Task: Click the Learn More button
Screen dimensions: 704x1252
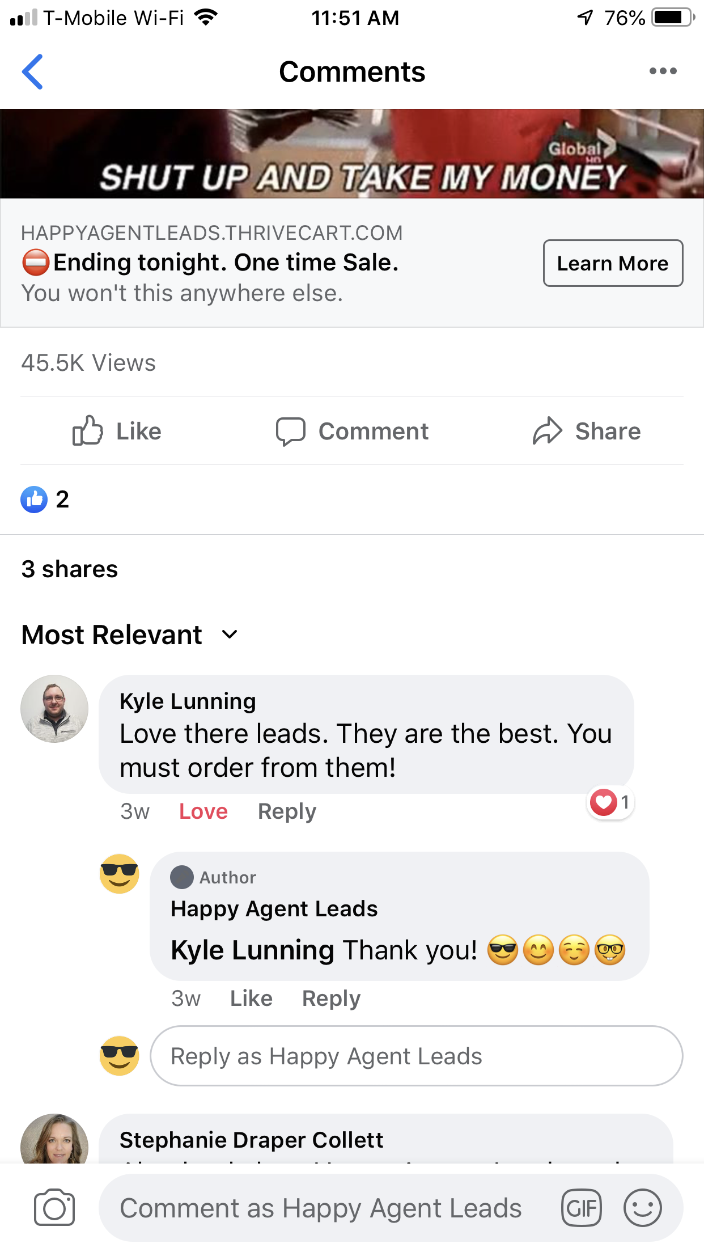Action: (x=613, y=263)
